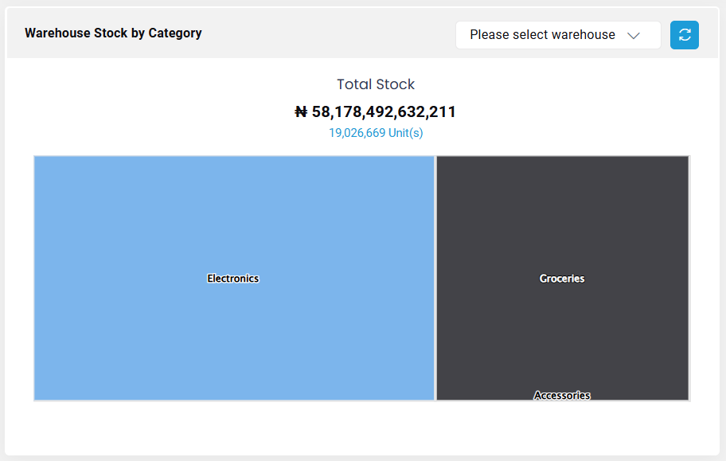The width and height of the screenshot is (726, 461).
Task: Click the word 'Unit(s)' under the total
Action: [406, 133]
